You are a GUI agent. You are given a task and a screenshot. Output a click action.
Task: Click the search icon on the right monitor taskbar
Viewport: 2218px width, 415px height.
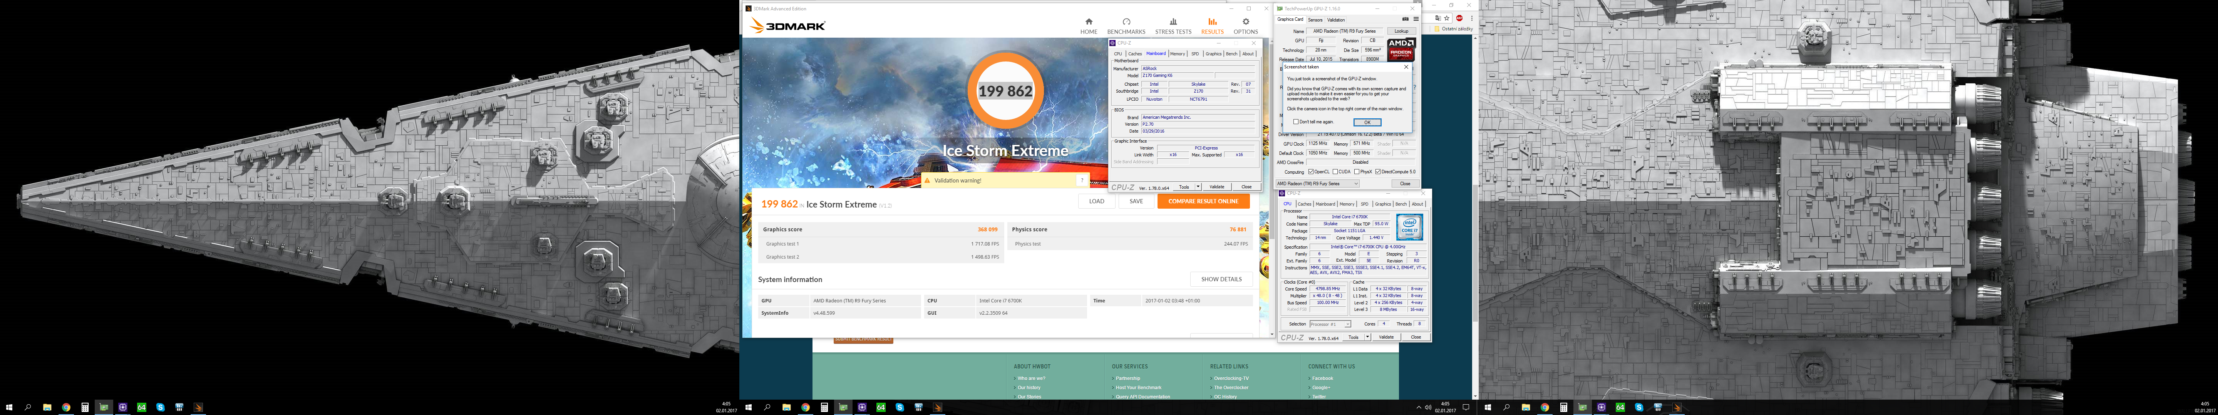pyautogui.click(x=1506, y=407)
